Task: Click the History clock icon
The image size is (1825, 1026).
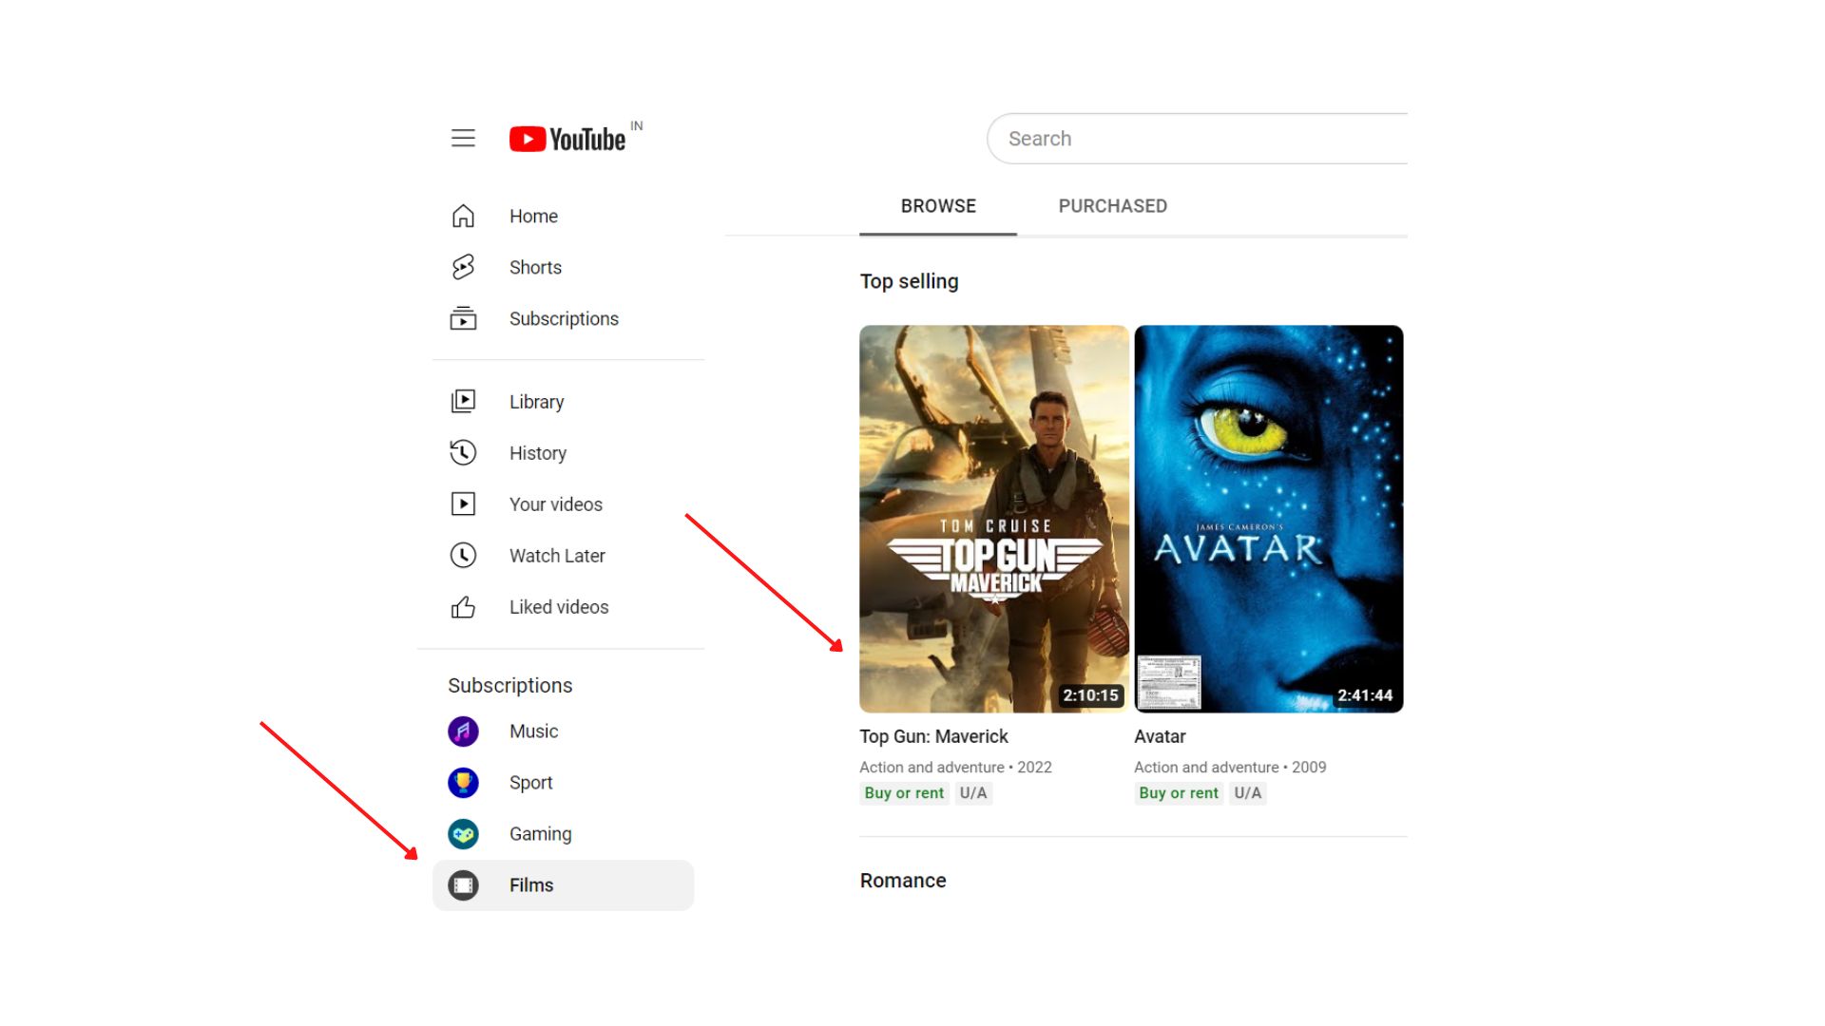Action: tap(463, 453)
